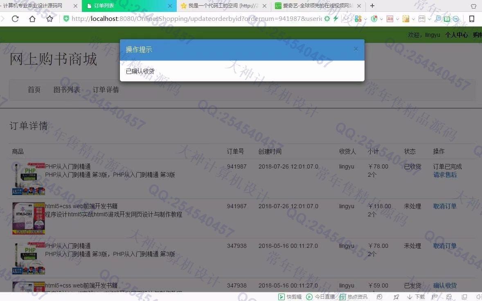Close the 操作提示 dialog
Image resolution: width=482 pixels, height=301 pixels.
(x=356, y=49)
